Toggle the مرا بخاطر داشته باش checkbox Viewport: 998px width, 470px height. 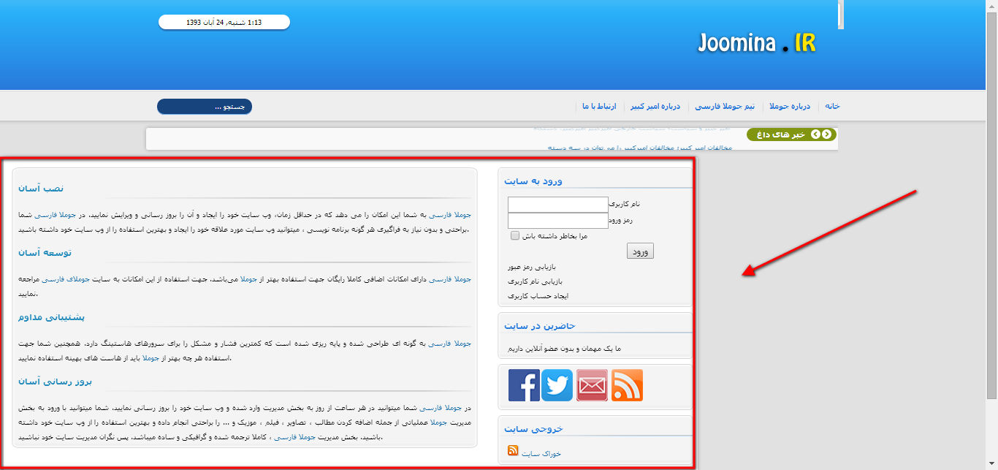[515, 235]
